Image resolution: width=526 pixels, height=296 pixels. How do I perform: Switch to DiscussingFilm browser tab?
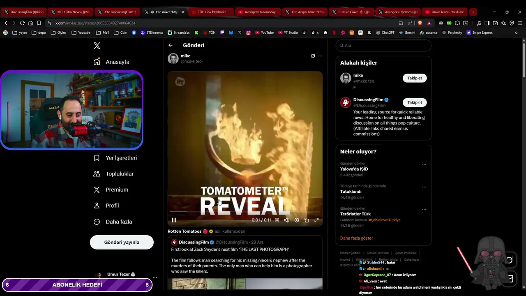click(23, 12)
